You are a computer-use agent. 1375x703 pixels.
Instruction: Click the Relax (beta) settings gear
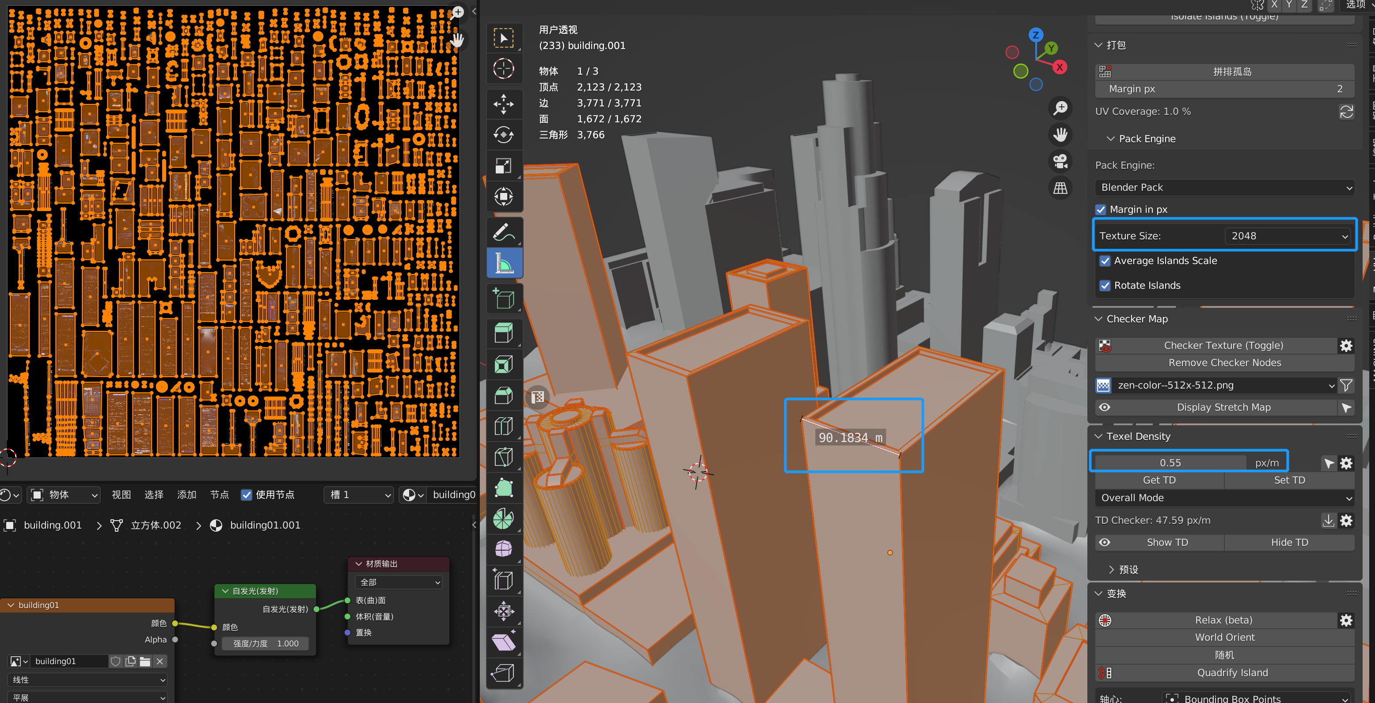pos(1346,620)
